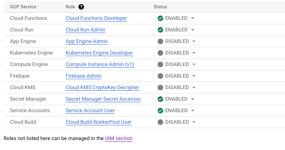This screenshot has width=285, height=150.
Task: Select the App Engine service name
Action: (23, 41)
